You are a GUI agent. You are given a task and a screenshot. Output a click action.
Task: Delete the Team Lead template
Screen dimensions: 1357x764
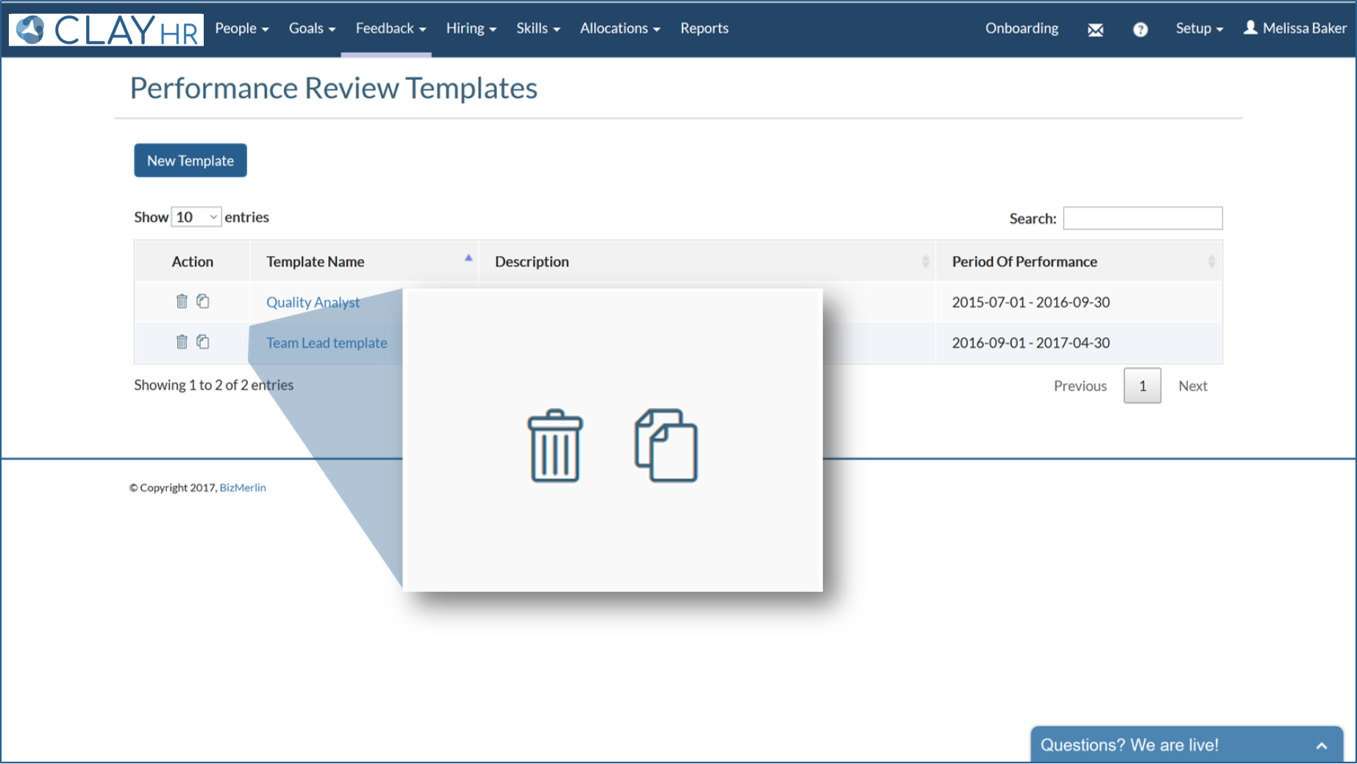(182, 341)
